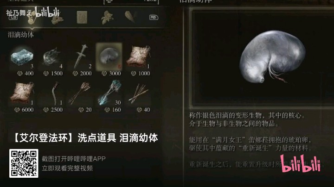The image size is (334, 187).
Task: Open the feather-shaped category tab
Action: point(130,17)
